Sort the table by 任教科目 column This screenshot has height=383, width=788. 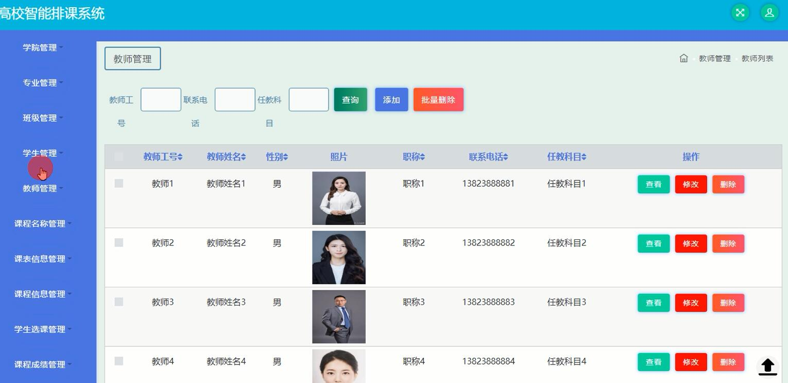tap(567, 157)
